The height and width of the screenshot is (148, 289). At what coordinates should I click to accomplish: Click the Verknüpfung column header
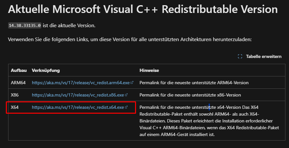click(46, 70)
